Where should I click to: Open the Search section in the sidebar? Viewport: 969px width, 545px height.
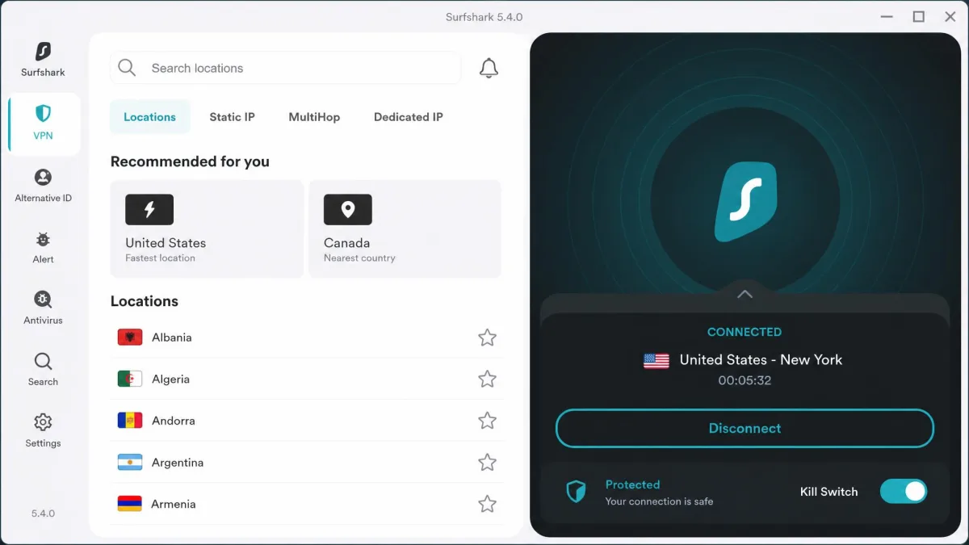pyautogui.click(x=44, y=370)
